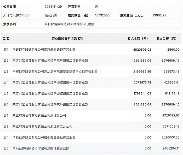This screenshot has height=155, width=183.
Task: Select 东方财富拉萨团结路第二证券营业部 name
Action: pos(50,93)
